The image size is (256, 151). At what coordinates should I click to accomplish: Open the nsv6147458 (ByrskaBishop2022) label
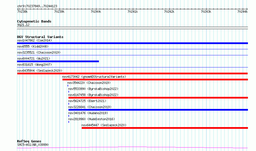(x=93, y=95)
